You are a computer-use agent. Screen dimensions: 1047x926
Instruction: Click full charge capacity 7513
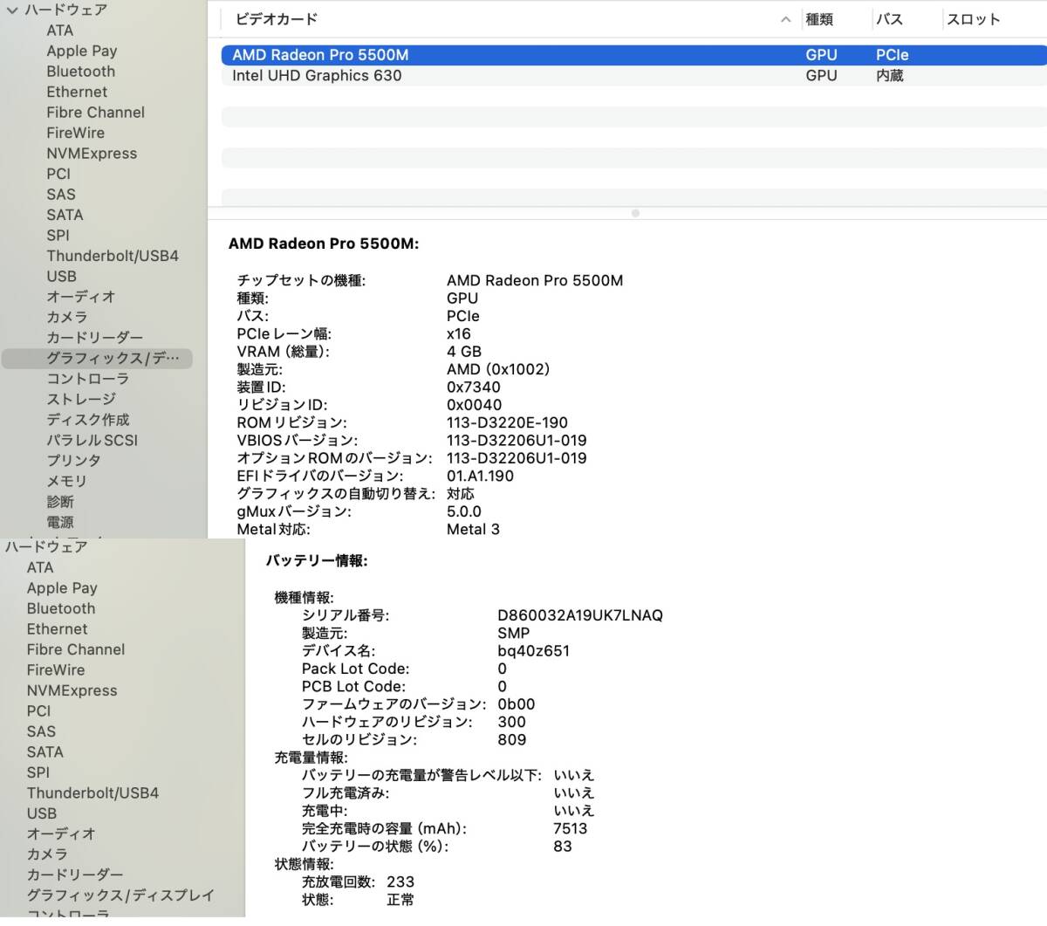click(571, 828)
